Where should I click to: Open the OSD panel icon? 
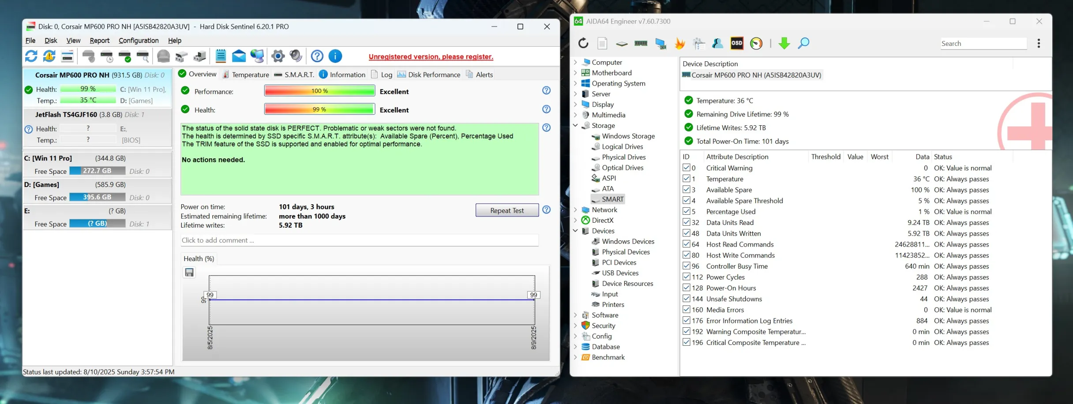[737, 43]
